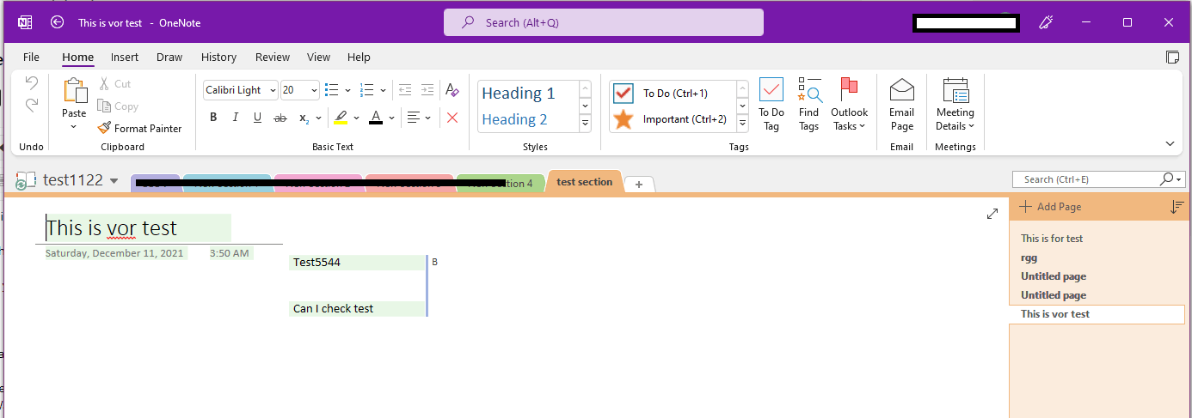The height and width of the screenshot is (418, 1192).
Task: Open Outlook Tasks flag menu
Action: (x=849, y=105)
